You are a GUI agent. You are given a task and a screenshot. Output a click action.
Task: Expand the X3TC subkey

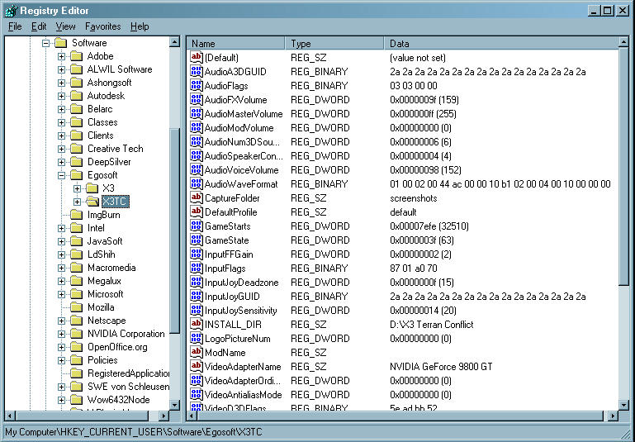click(x=78, y=202)
